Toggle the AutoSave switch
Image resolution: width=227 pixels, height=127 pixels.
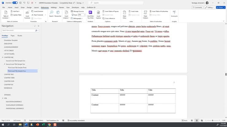click(15, 3)
